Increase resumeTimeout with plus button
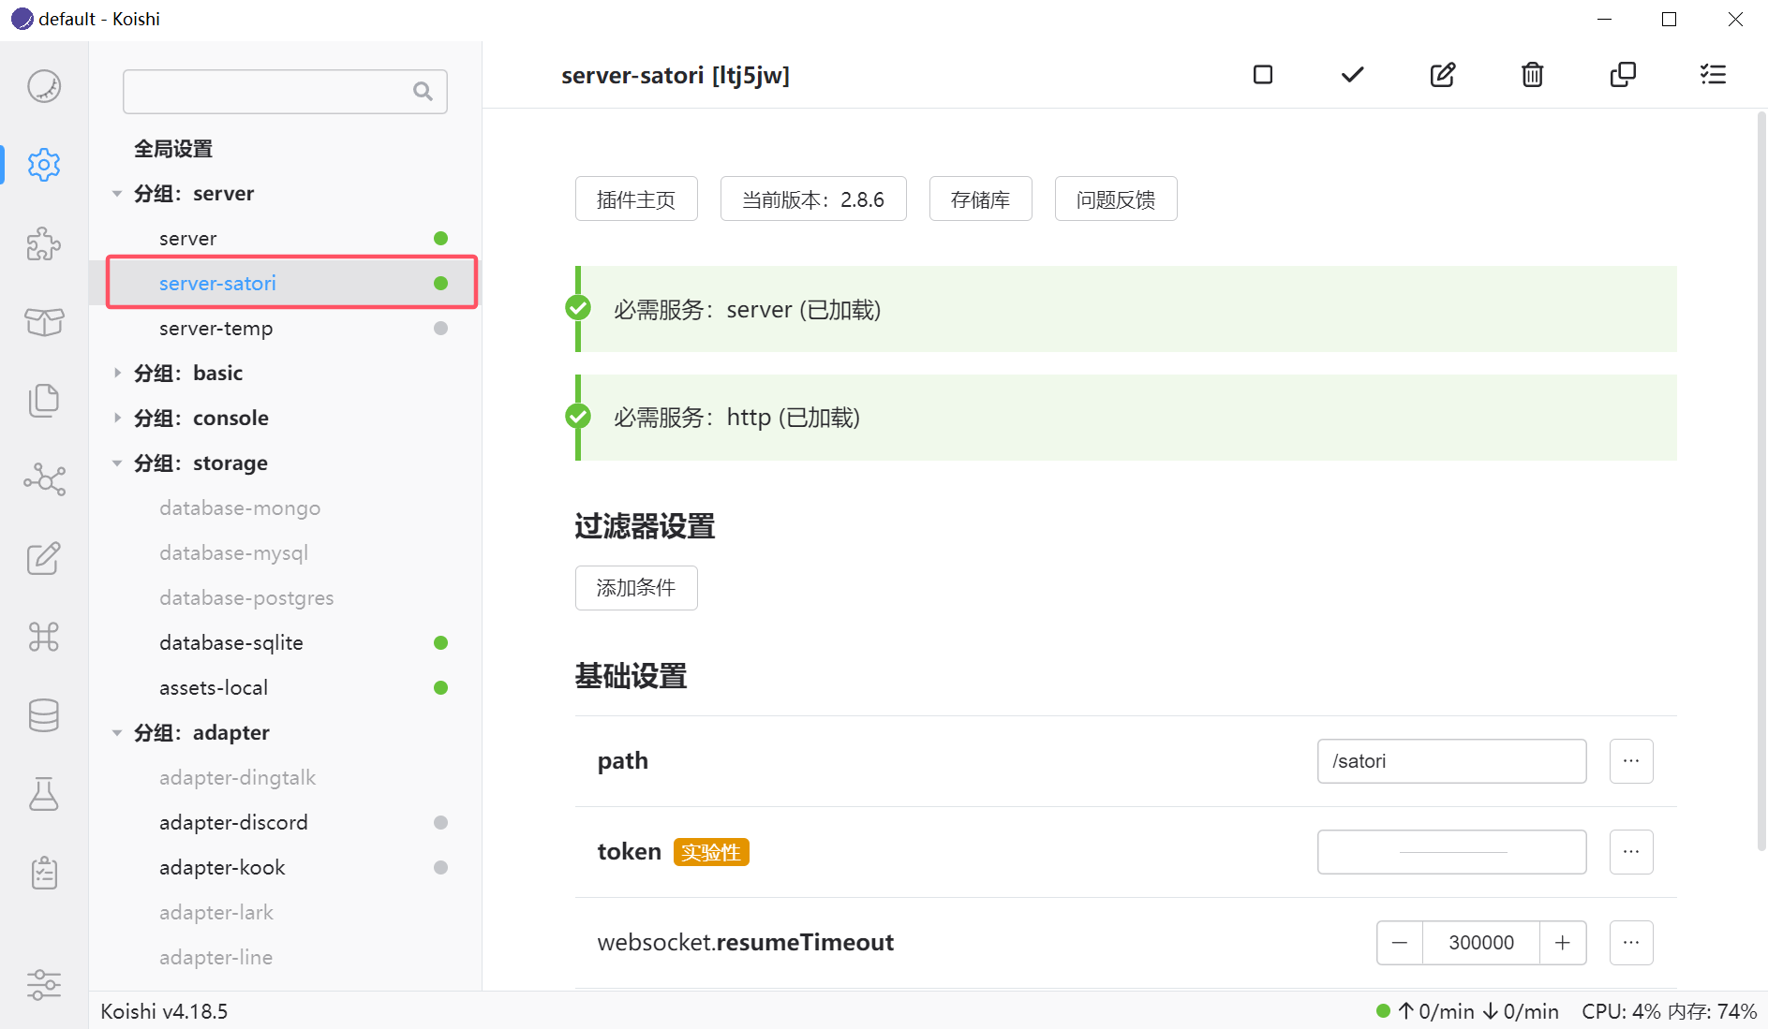The height and width of the screenshot is (1029, 1768). [x=1563, y=943]
